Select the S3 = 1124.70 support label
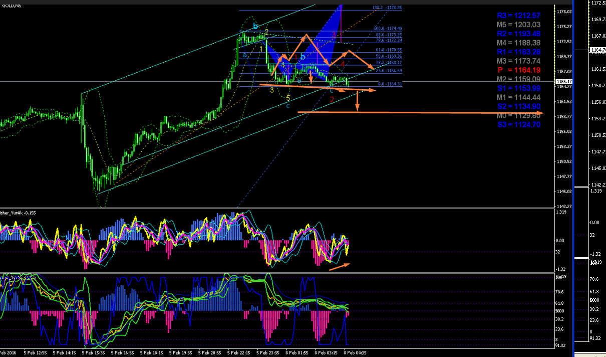 [x=519, y=124]
